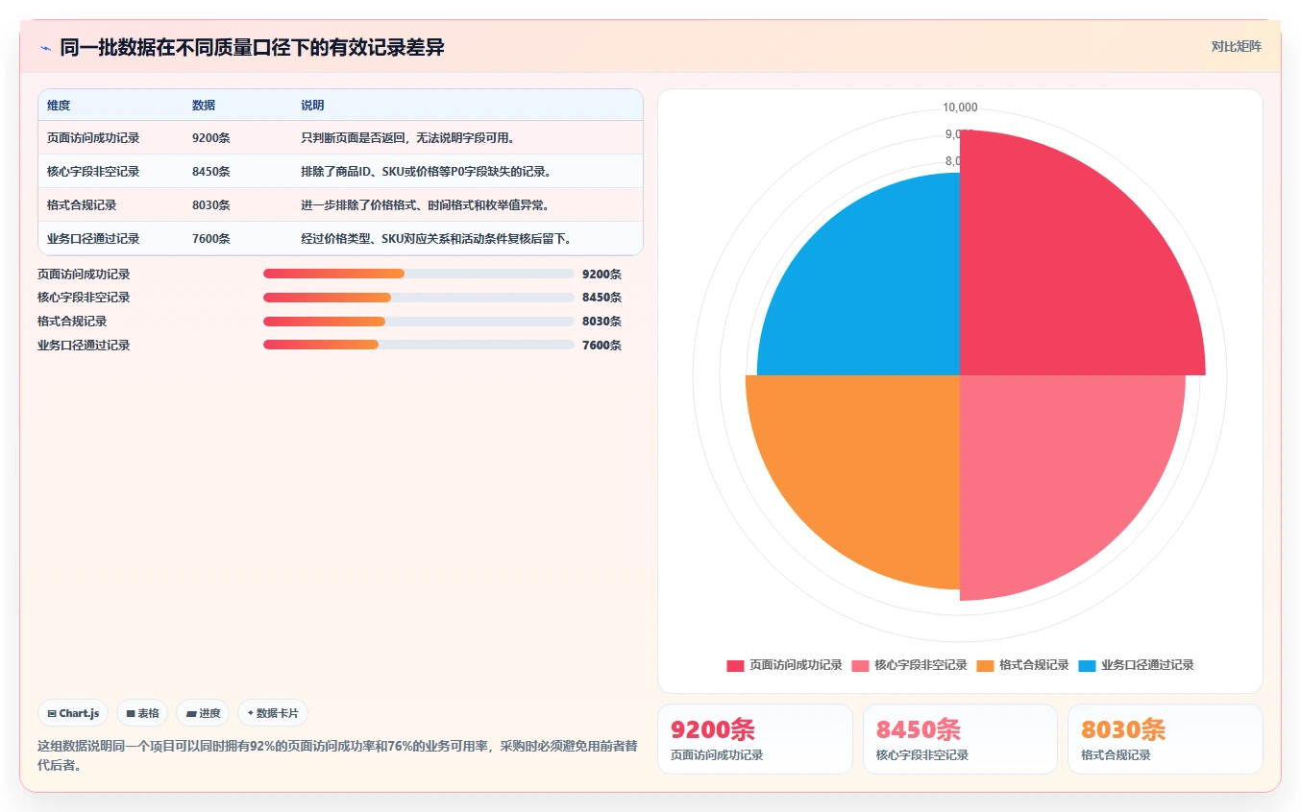Image resolution: width=1301 pixels, height=812 pixels.
Task: Click the 8030条 table cell
Action: click(x=211, y=204)
